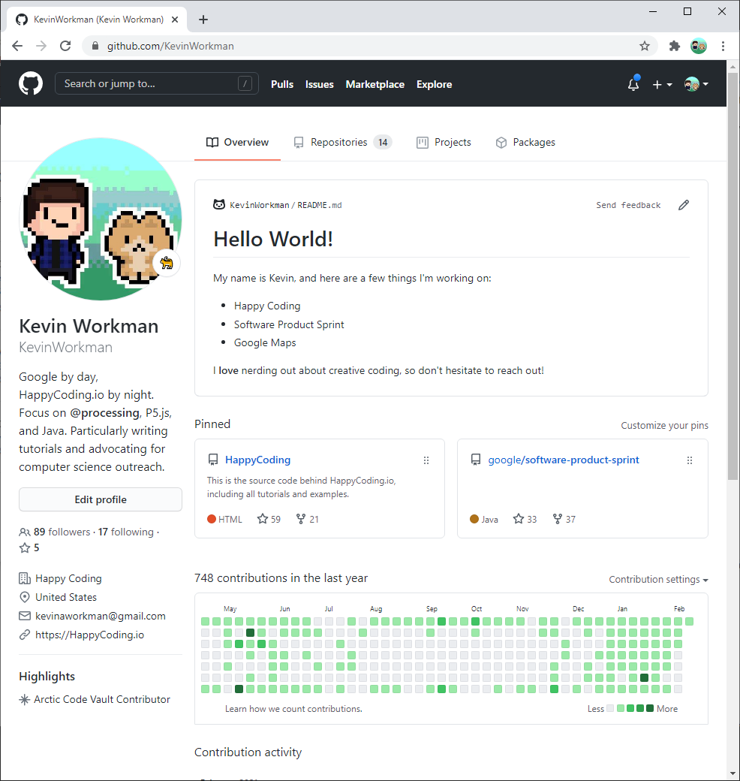The height and width of the screenshot is (781, 740).
Task: Close the KevinWorkman browser tab
Action: tap(175, 20)
